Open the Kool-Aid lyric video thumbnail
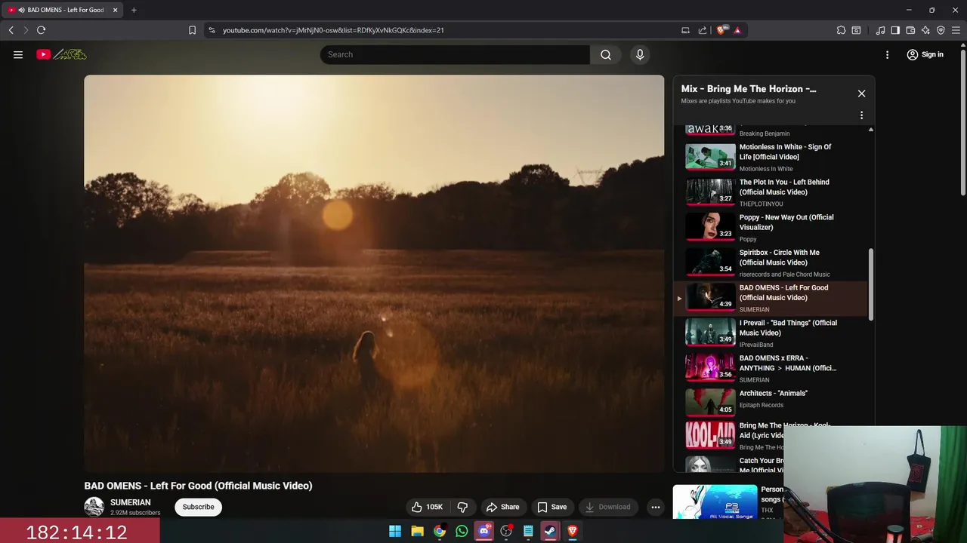967x543 pixels. coord(710,435)
